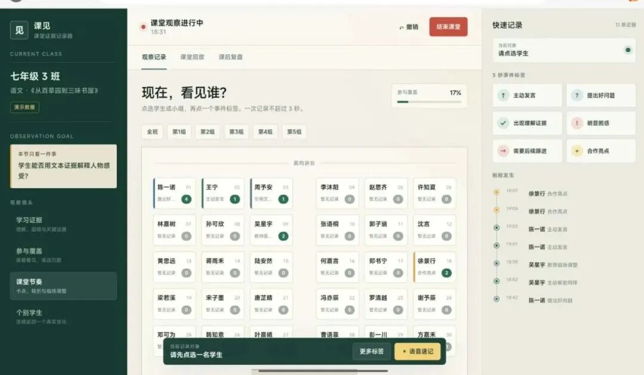Filter seats by 第5组
Screen dimensions: 644x375
294,132
